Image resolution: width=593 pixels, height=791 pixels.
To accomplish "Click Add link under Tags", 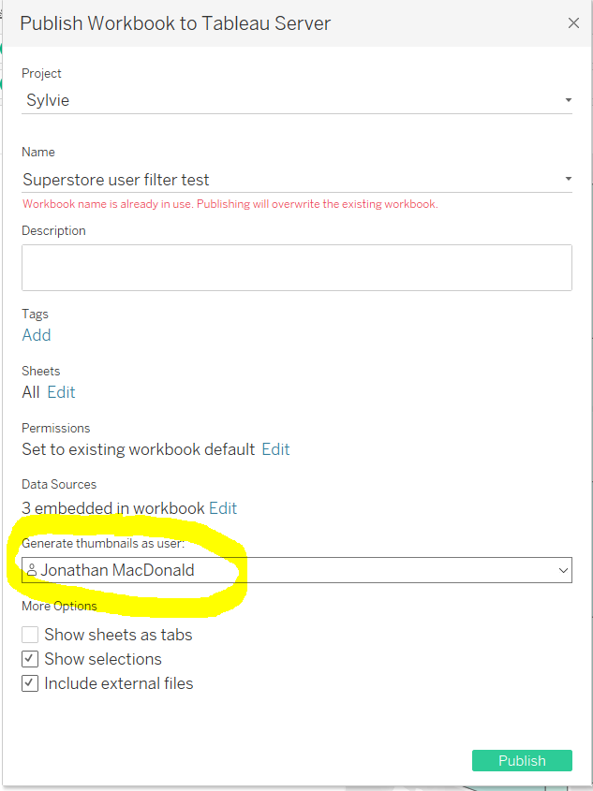I will click(x=37, y=335).
